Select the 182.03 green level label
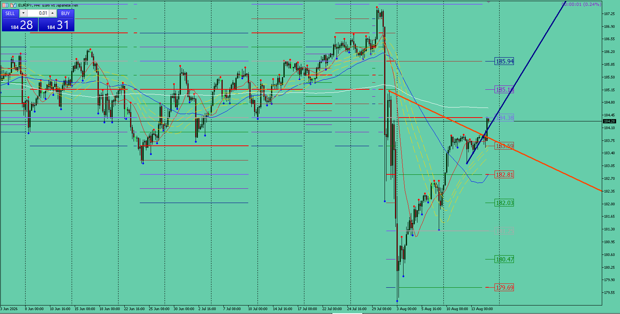Viewport: 620px width, 314px height. (505, 203)
